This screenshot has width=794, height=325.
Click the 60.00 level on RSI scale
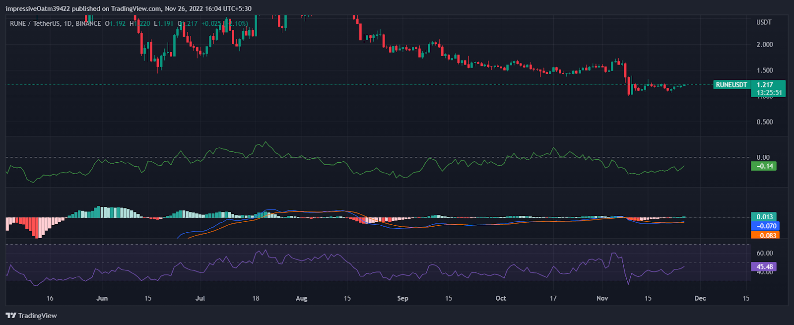(764, 253)
